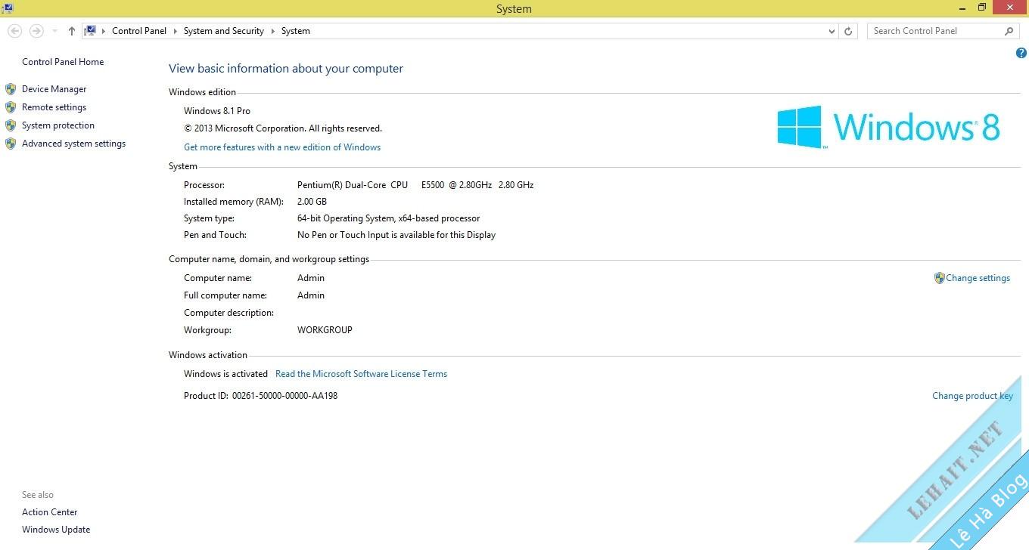The image size is (1029, 550).
Task: Click the Back navigation arrow
Action: [x=14, y=31]
